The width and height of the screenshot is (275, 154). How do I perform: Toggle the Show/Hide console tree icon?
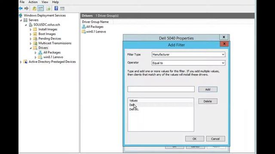[40, 8]
